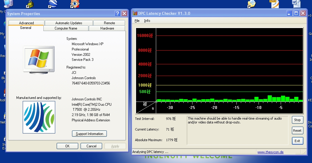Select the Computer Name tab
This screenshot has height=163, width=312.
pos(66,28)
